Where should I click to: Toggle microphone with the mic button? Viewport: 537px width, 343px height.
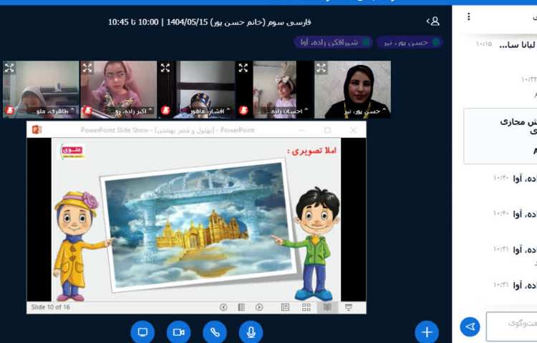[x=251, y=332]
